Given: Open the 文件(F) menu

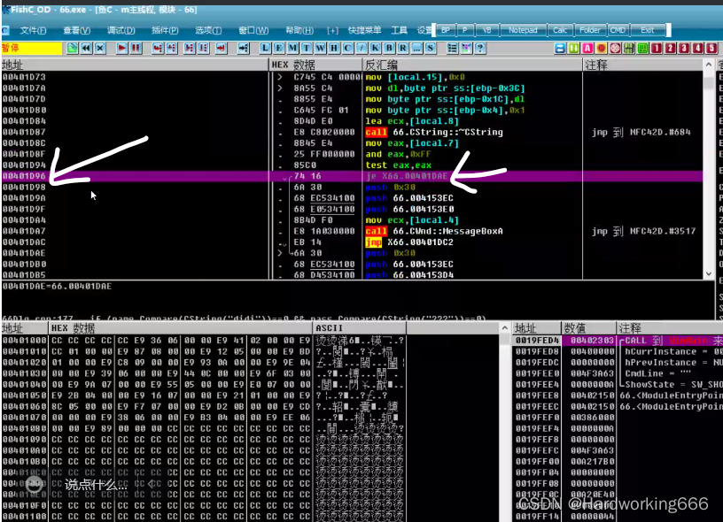Looking at the screenshot, I should 33,30.
